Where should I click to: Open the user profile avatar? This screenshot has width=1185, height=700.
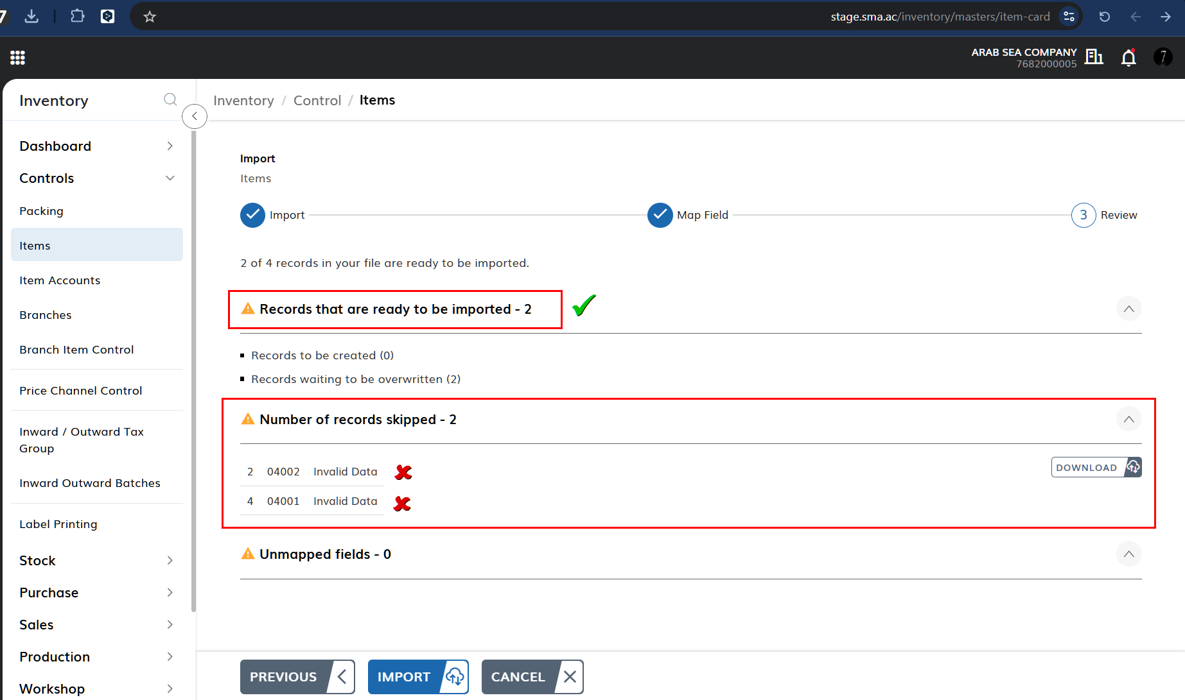tap(1163, 57)
